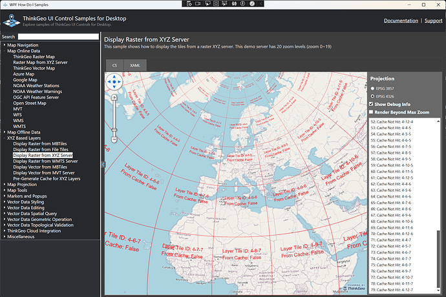Open Display Raster from WMTS Server sample
The height and width of the screenshot is (297, 446).
coord(45,161)
